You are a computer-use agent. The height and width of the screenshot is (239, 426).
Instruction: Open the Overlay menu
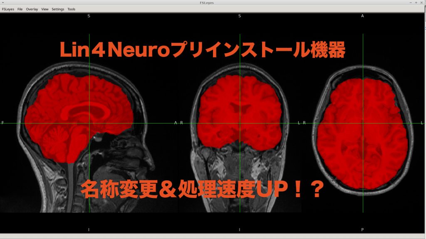32,9
